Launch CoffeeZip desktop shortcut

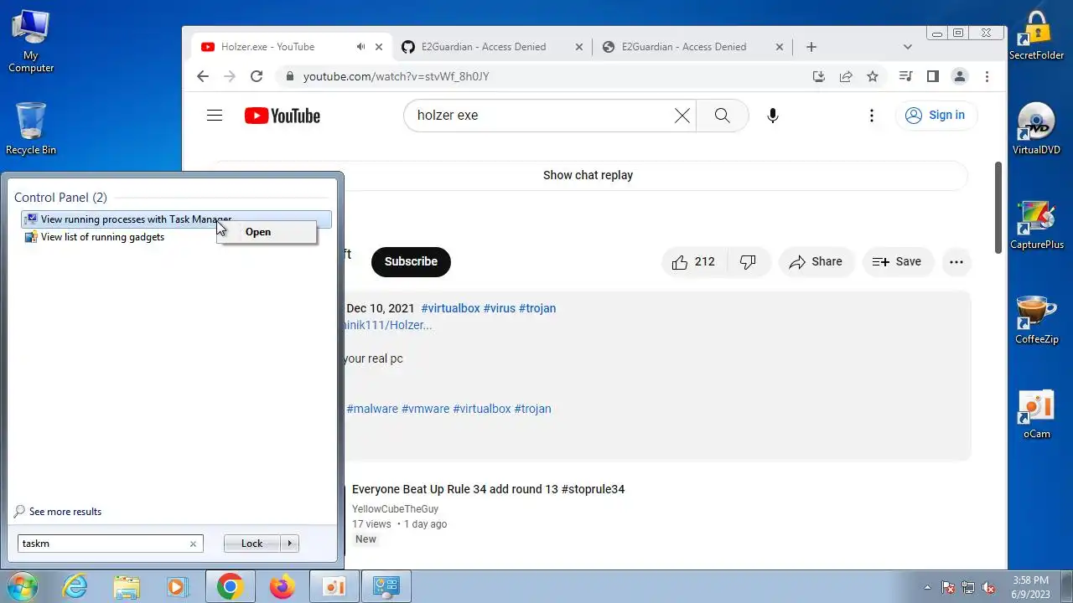tap(1036, 319)
